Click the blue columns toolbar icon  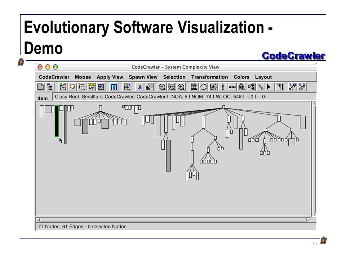tap(114, 87)
